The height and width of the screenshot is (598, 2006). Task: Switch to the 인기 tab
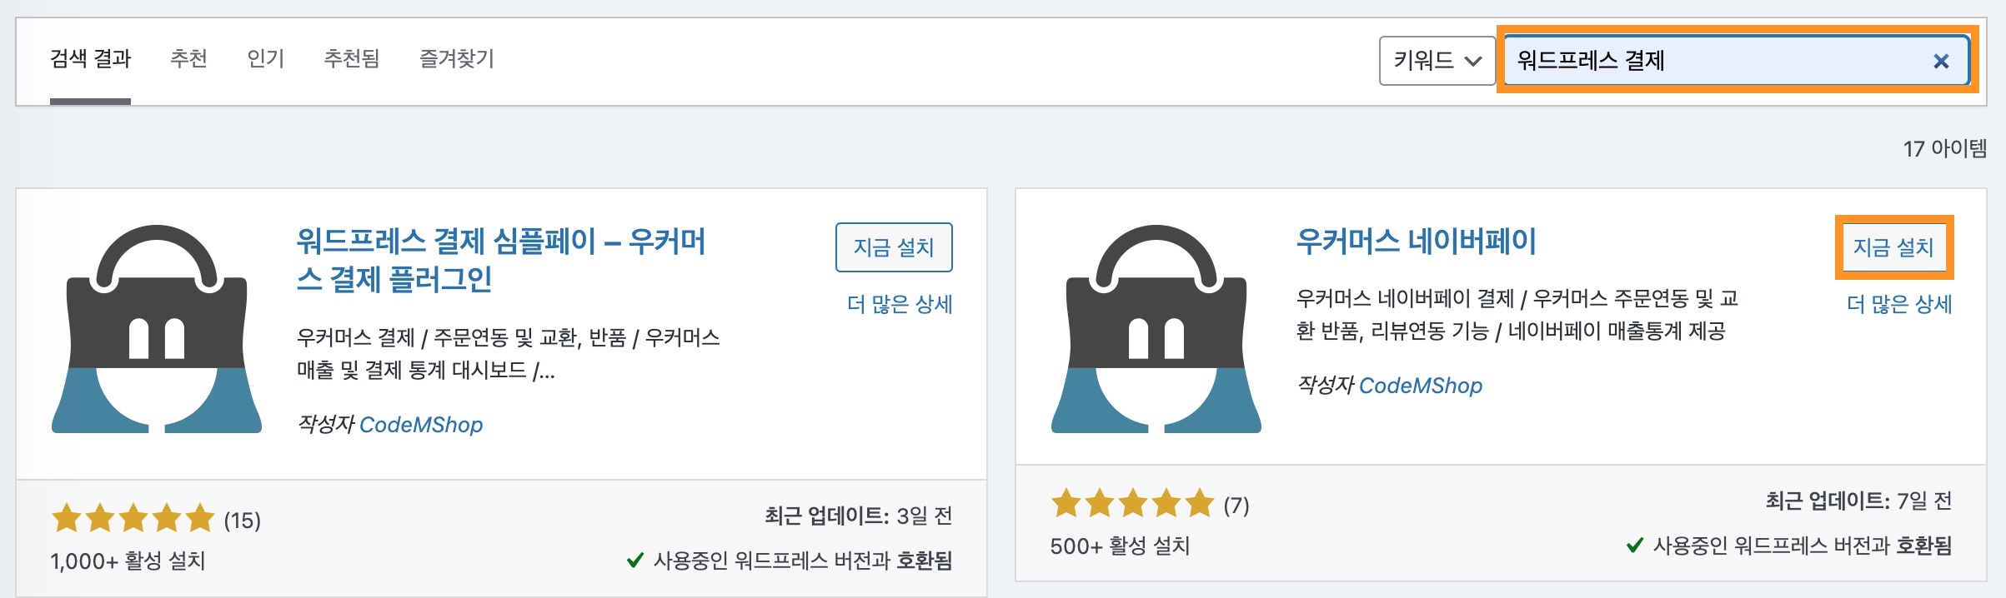click(x=266, y=58)
